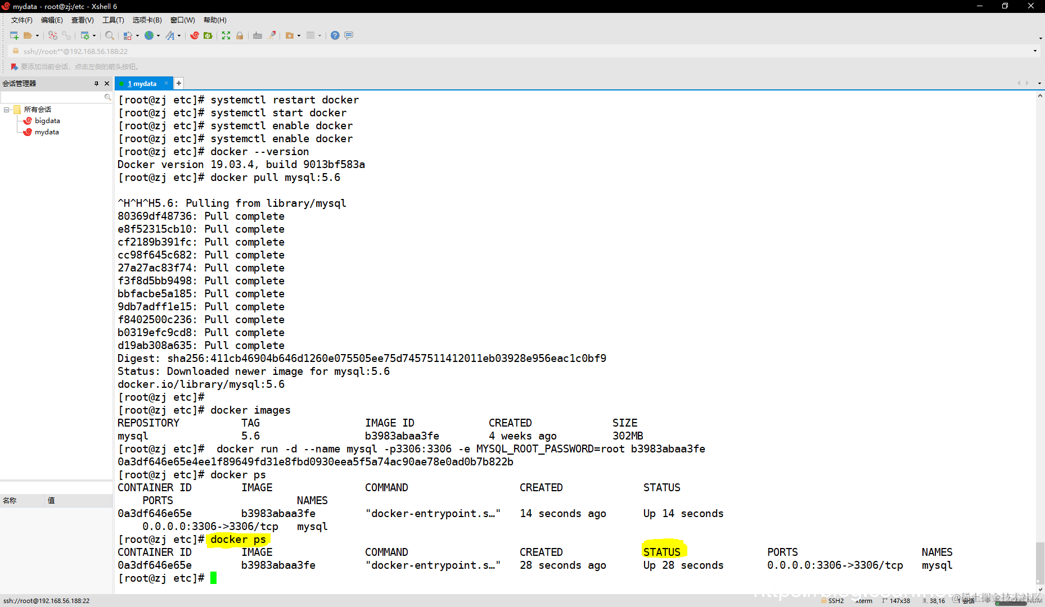This screenshot has height=607, width=1045.
Task: Click the red Xshell swirl toolbar icon
Action: click(195, 35)
